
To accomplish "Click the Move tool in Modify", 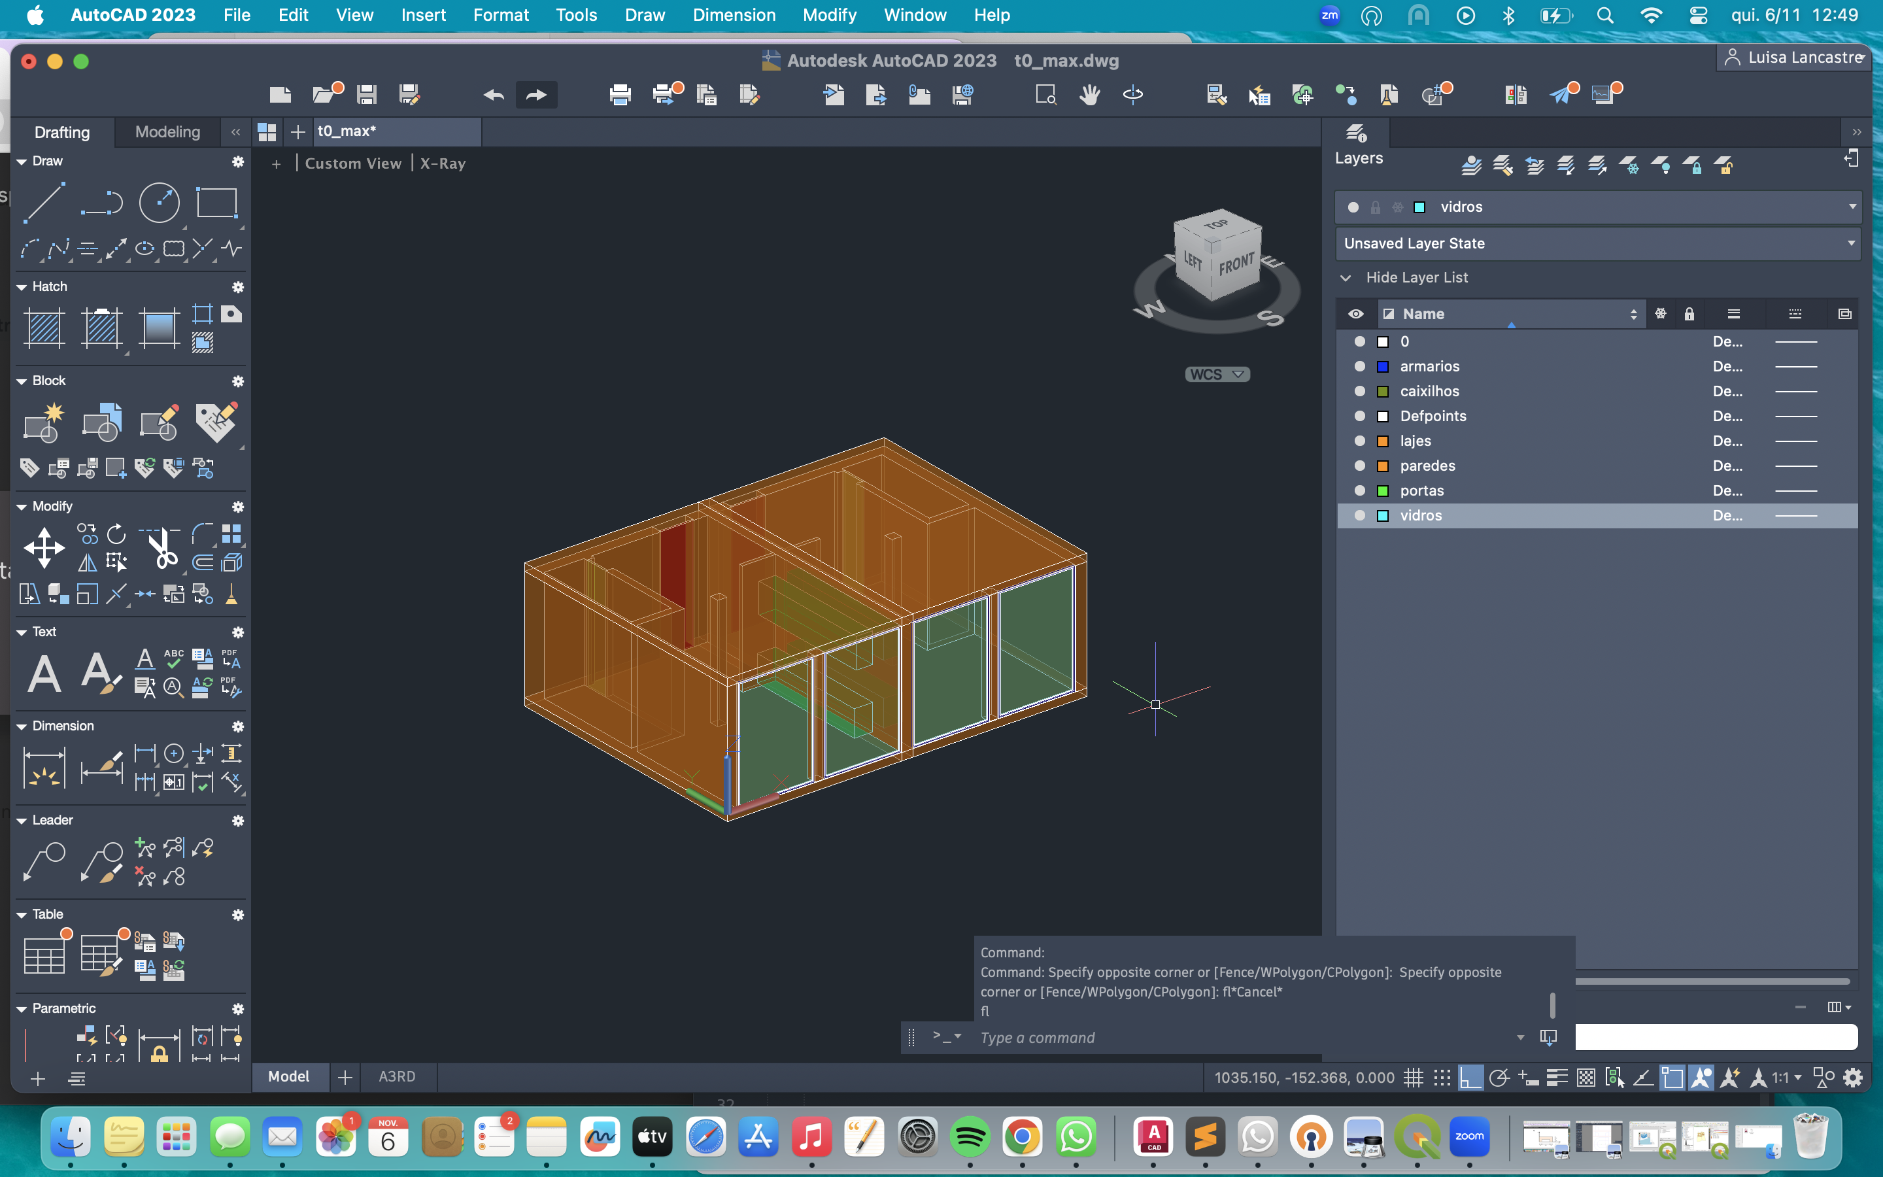I will tap(44, 547).
